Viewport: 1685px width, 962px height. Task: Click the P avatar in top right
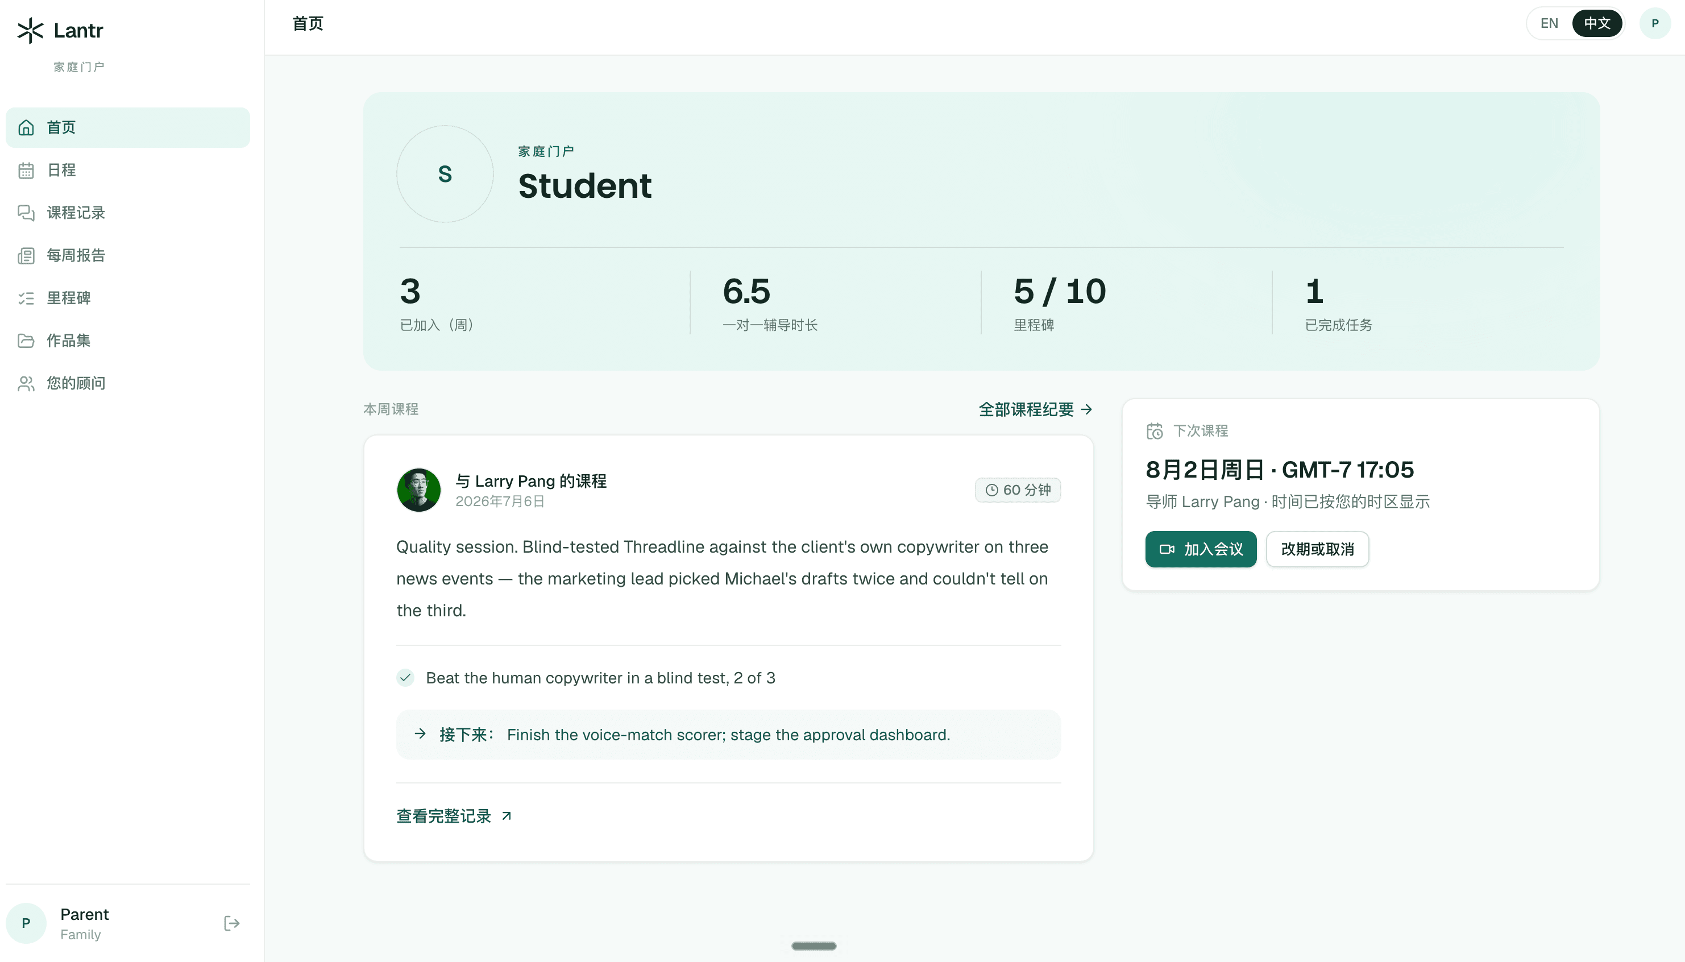pyautogui.click(x=1655, y=24)
